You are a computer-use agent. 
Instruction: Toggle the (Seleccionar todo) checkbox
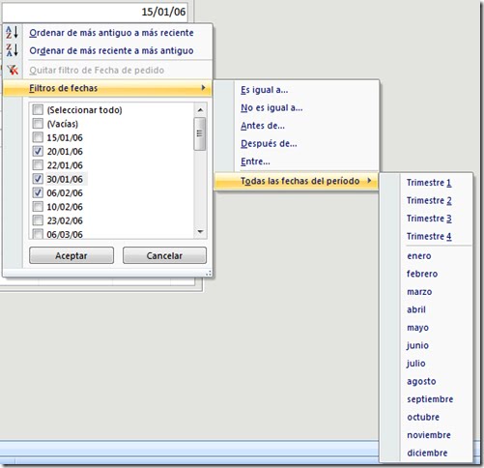pyautogui.click(x=38, y=110)
